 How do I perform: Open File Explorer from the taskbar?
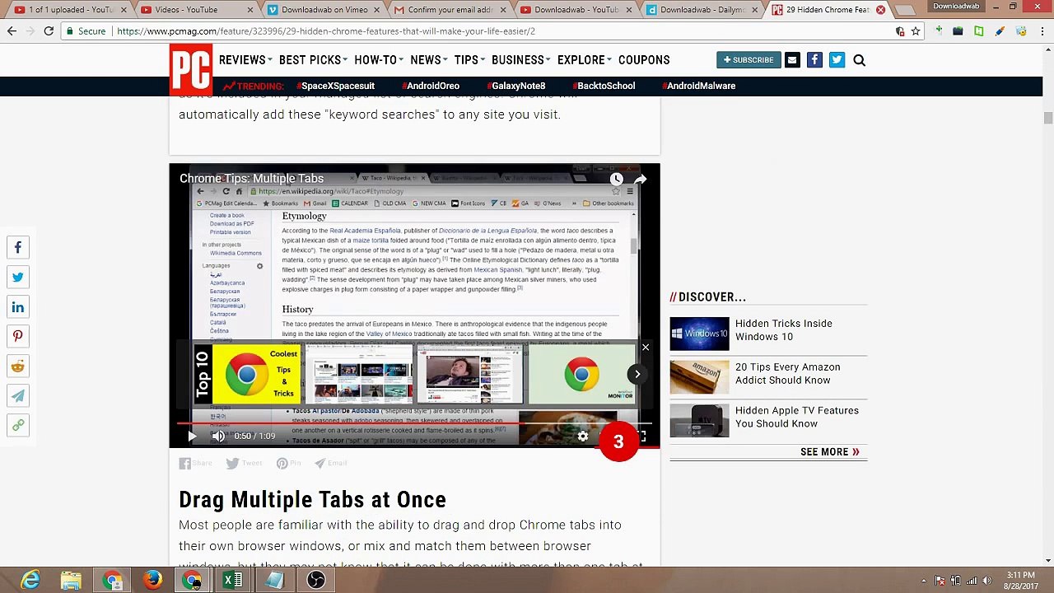[x=71, y=581]
